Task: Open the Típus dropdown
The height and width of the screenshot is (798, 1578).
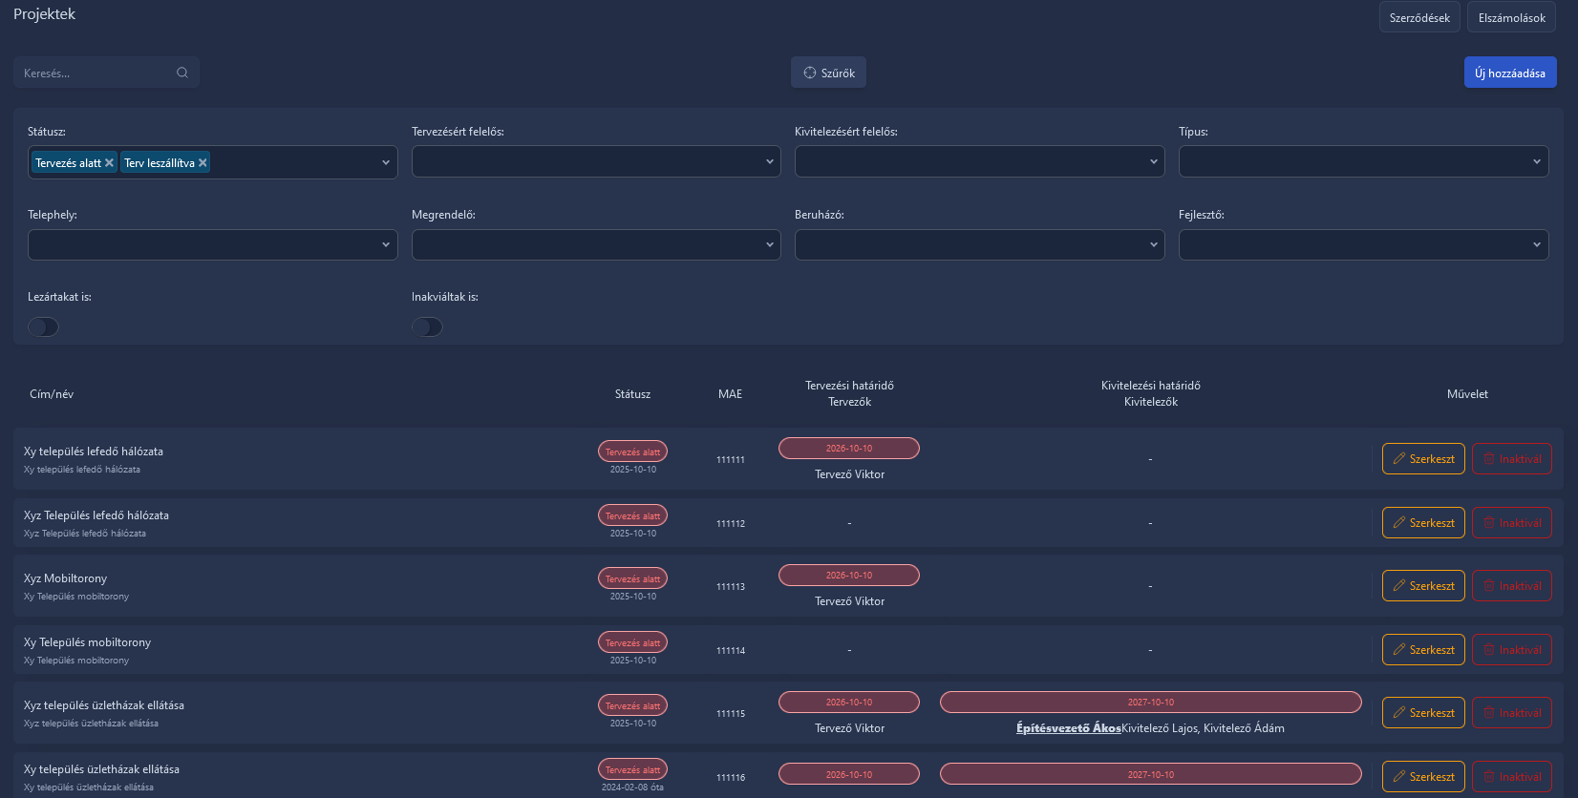Action: [x=1364, y=161]
